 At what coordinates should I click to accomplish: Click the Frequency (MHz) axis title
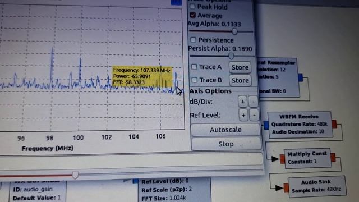click(48, 148)
